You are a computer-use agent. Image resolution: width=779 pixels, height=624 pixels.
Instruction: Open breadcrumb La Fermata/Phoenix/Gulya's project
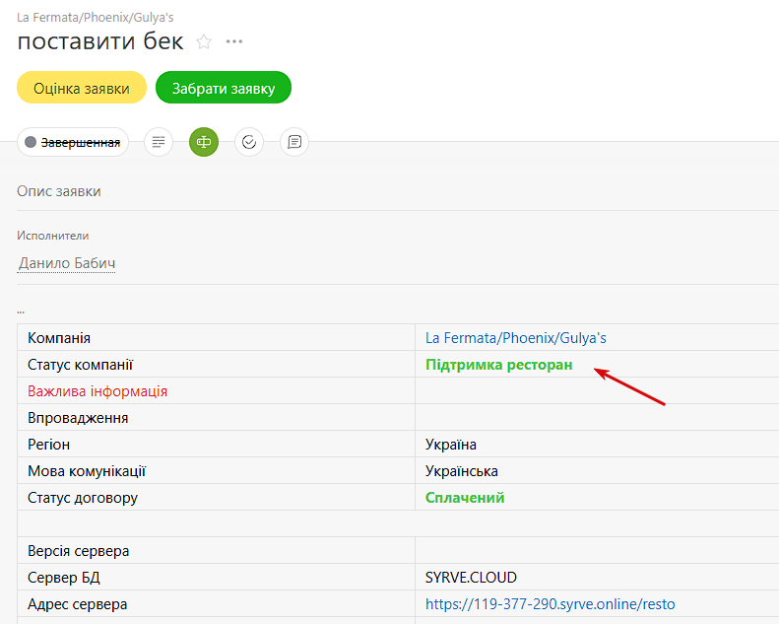coord(96,18)
